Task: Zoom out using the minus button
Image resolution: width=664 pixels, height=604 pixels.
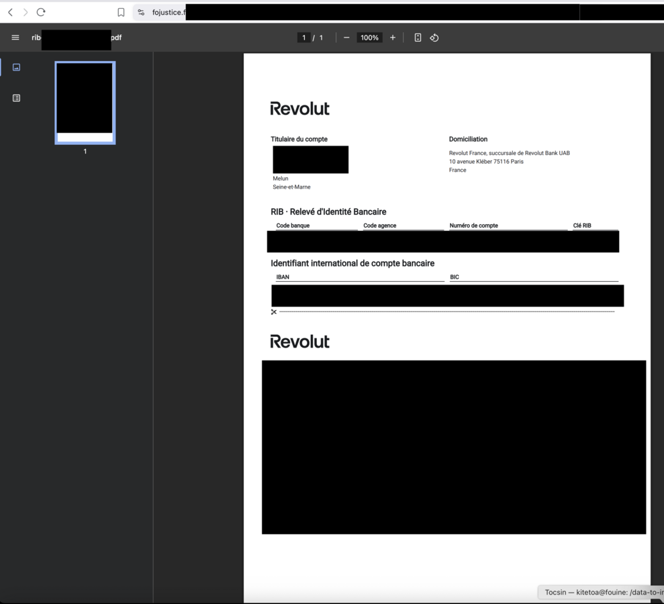Action: (346, 38)
